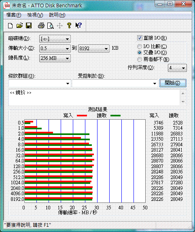Minimize the ATTO Disk Benchmark window
The height and width of the screenshot is (232, 195).
pos(160,4)
